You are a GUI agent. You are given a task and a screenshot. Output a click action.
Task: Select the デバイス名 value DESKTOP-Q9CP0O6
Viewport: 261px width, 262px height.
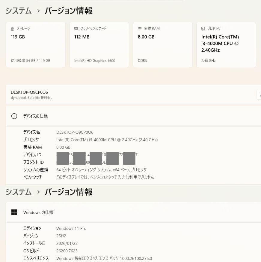click(75, 132)
